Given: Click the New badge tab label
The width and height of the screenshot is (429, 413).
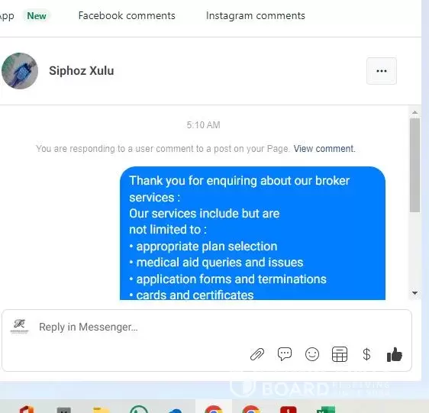Looking at the screenshot, I should coord(37,15).
